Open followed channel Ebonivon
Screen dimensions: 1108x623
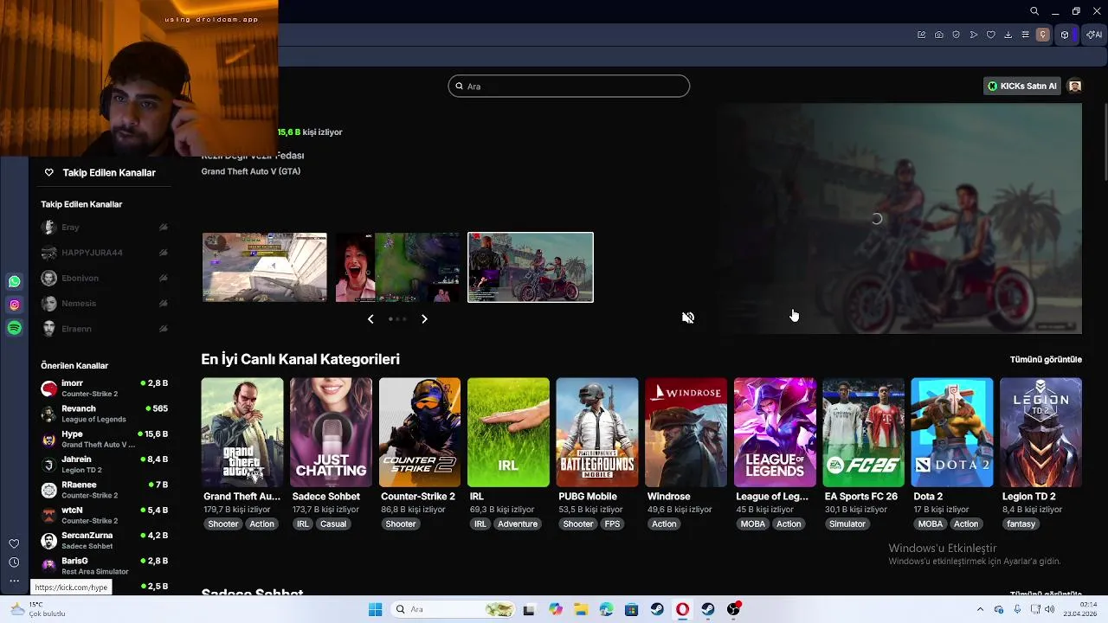tap(104, 279)
